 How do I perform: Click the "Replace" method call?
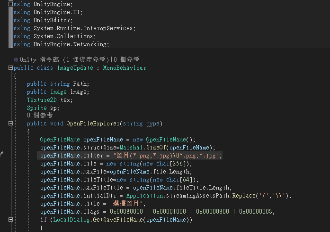click(x=244, y=196)
